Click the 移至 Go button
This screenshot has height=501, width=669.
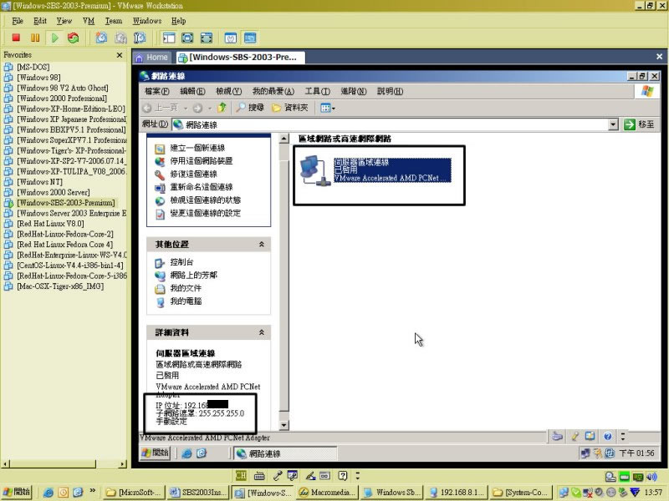[639, 124]
